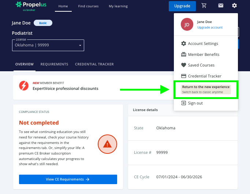Image resolution: width=250 pixels, height=194 pixels.
Task: Open the messages envelope icon
Action: [221, 6]
